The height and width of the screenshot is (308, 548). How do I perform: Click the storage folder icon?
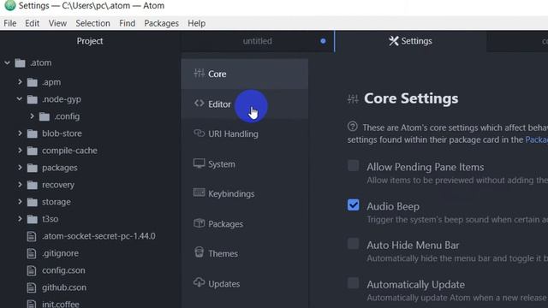(x=33, y=202)
